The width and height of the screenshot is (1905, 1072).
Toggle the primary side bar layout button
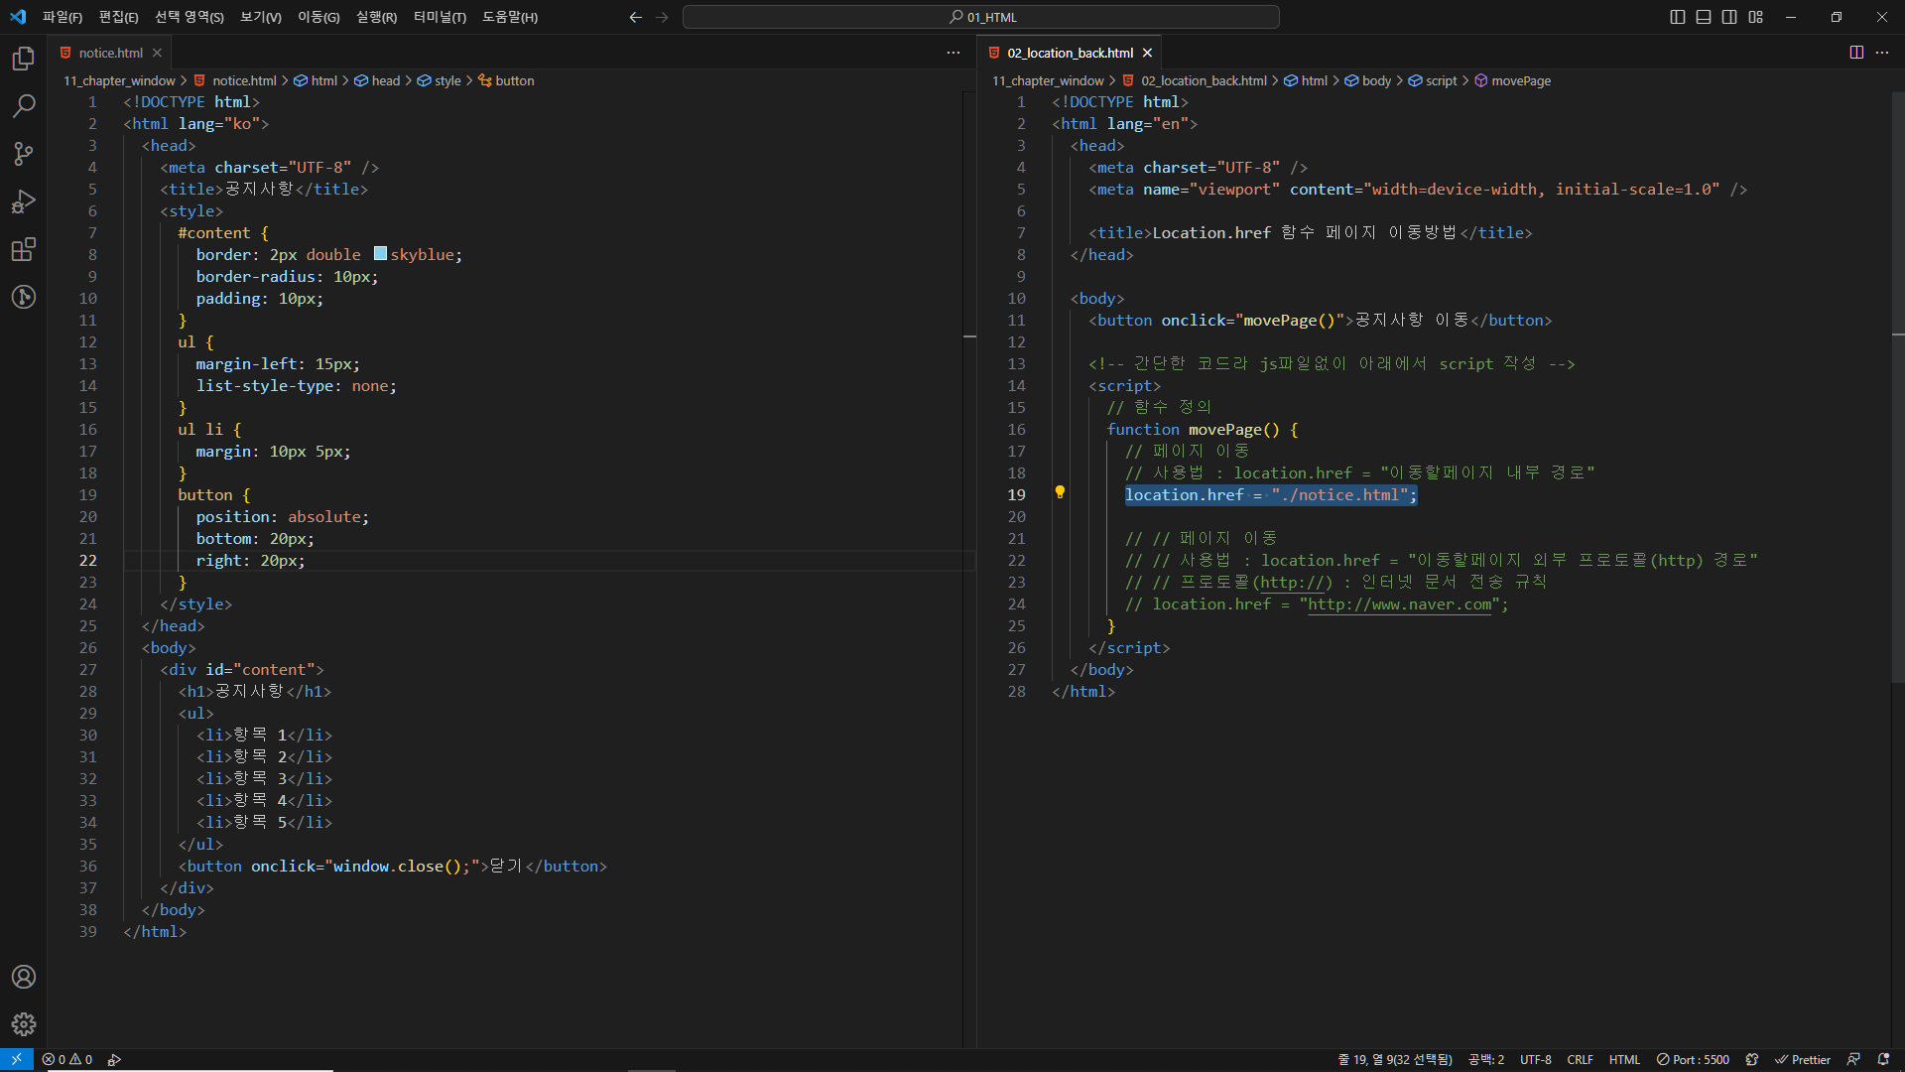[1678, 17]
